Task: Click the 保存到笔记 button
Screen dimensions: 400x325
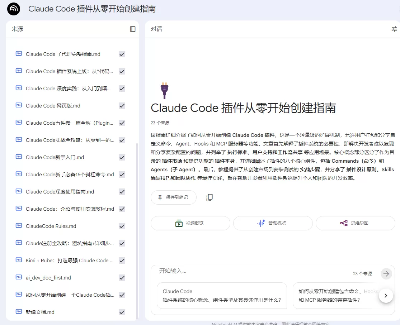Action: point(174,197)
